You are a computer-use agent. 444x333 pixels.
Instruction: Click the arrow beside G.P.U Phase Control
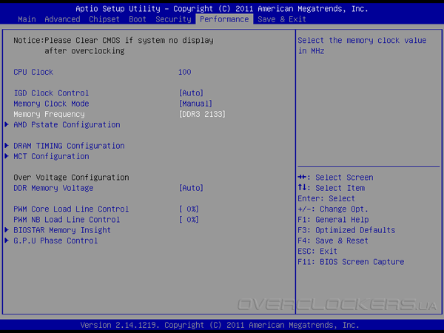7,240
